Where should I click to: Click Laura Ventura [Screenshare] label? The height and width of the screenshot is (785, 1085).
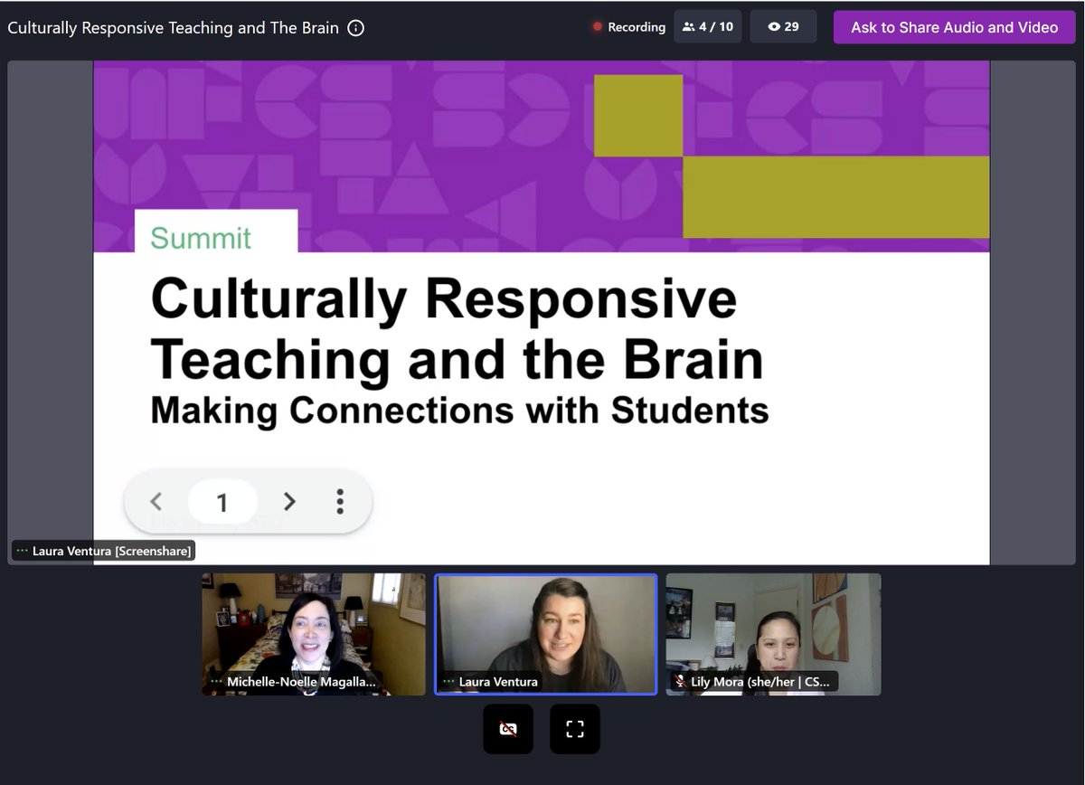coord(103,550)
